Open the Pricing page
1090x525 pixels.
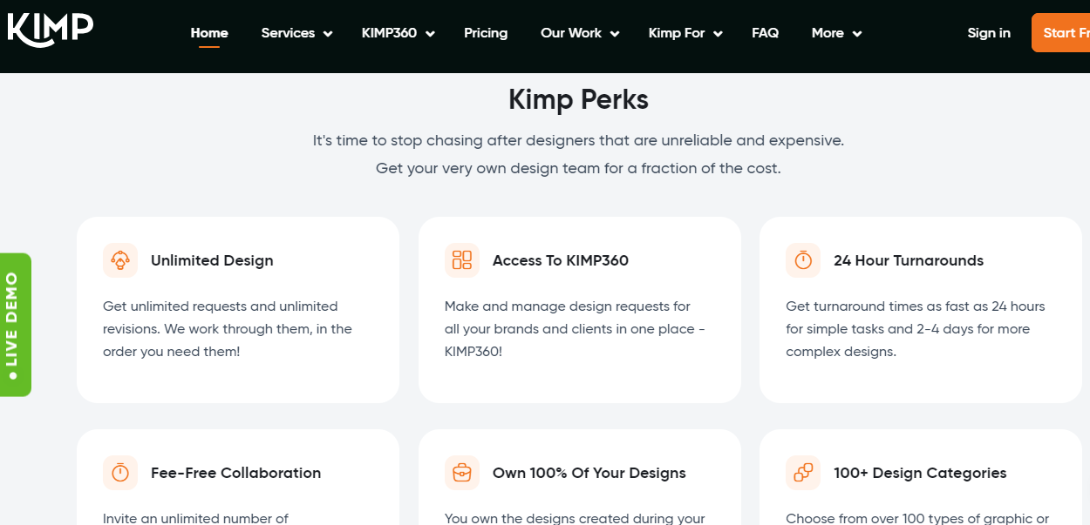[x=486, y=33]
